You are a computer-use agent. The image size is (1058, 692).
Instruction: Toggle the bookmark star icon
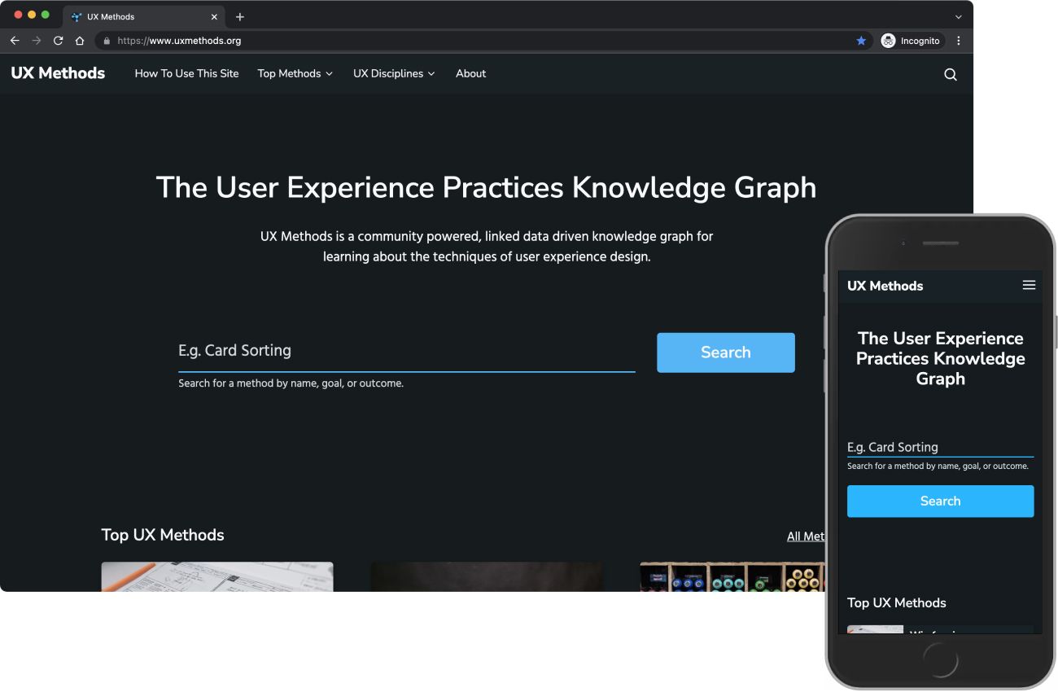[x=861, y=41]
